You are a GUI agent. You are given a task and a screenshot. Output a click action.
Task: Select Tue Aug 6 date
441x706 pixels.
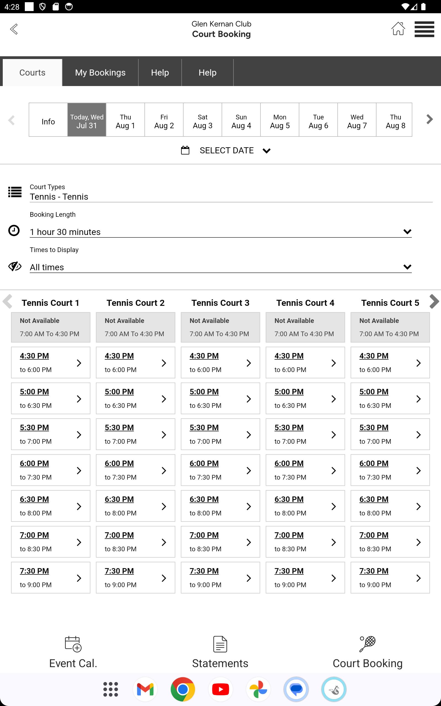[x=318, y=120]
